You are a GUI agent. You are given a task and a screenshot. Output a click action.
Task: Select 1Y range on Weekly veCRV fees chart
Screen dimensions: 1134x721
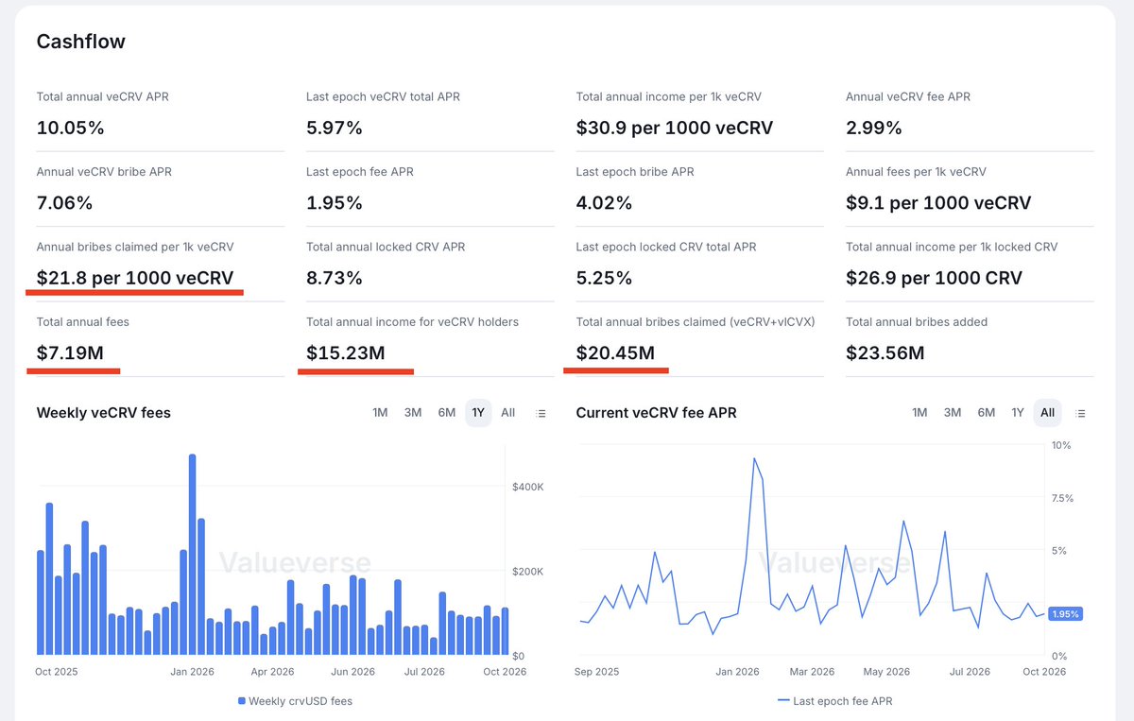coord(478,413)
